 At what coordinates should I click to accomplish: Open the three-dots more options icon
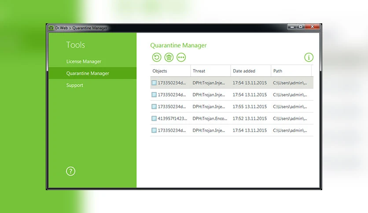[181, 57]
